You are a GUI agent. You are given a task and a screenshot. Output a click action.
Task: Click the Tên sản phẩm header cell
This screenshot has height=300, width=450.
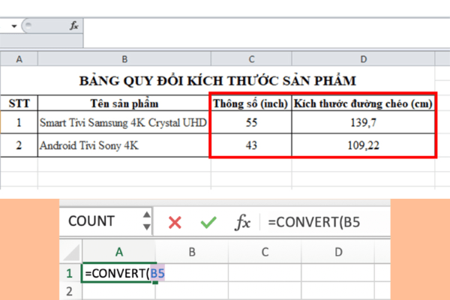[124, 103]
